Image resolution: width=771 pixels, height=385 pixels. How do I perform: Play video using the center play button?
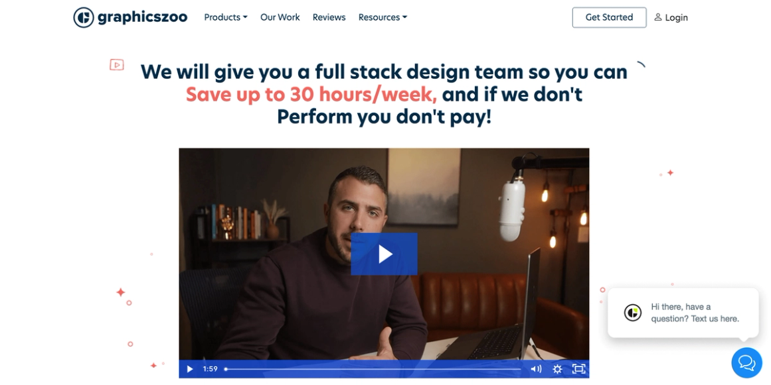point(384,254)
